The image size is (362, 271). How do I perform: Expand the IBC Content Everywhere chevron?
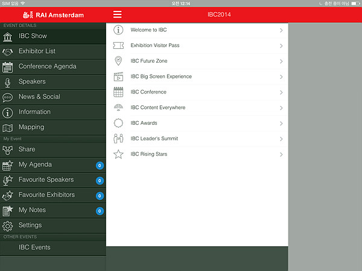(x=281, y=108)
